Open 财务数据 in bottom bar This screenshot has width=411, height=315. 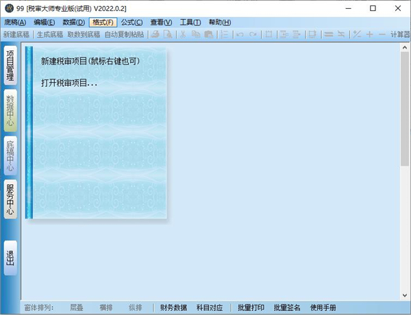[x=173, y=307]
